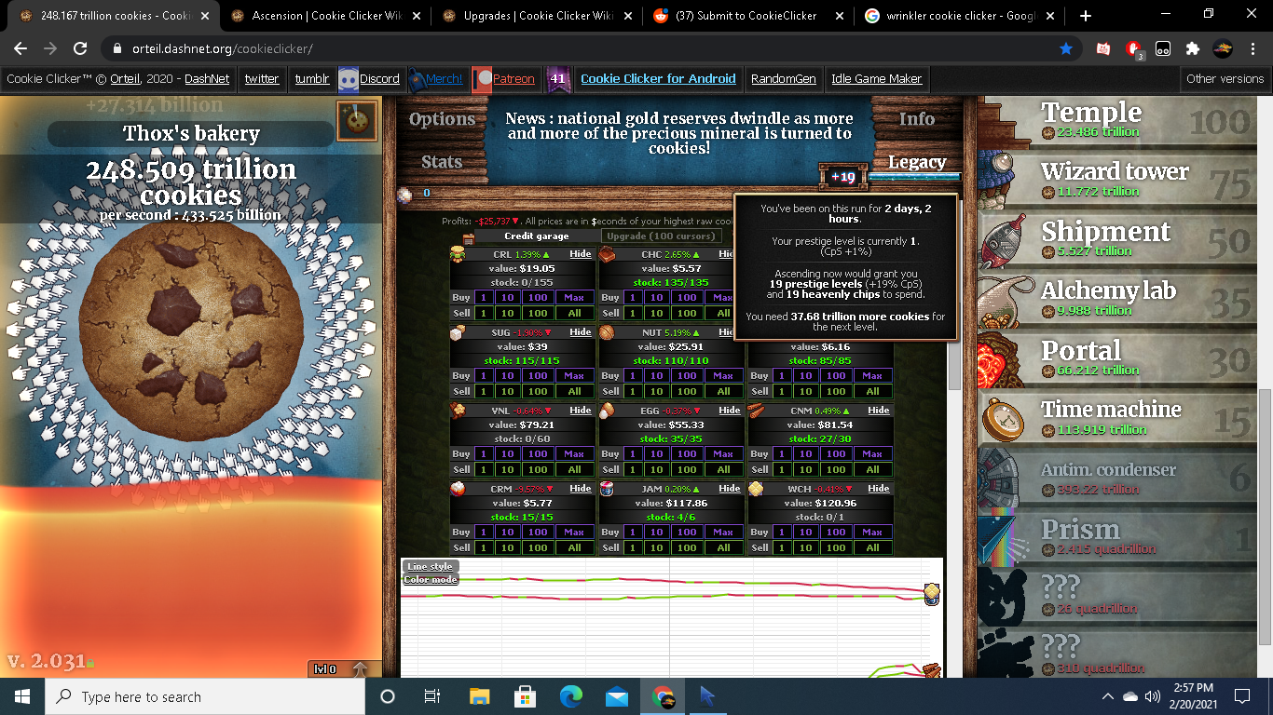Open the Cookie Clicker for Android link

(x=658, y=79)
